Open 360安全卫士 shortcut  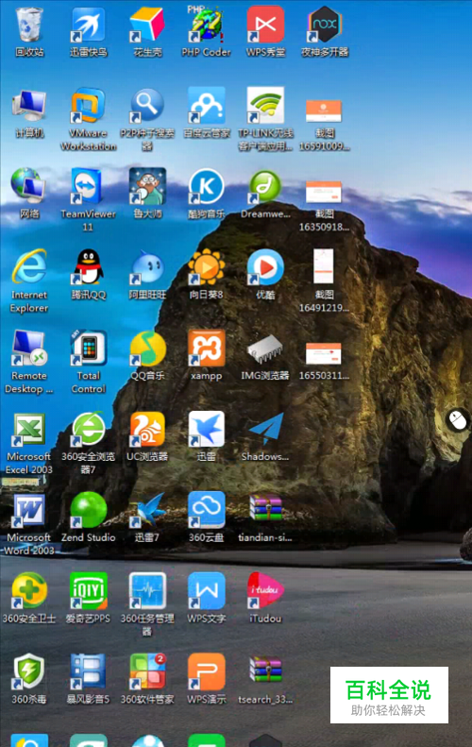tap(29, 591)
